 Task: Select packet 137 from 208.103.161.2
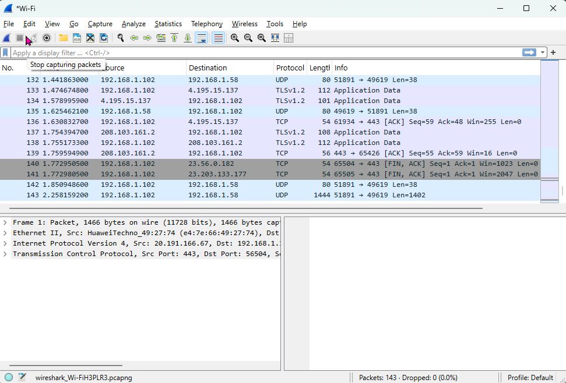click(x=270, y=132)
